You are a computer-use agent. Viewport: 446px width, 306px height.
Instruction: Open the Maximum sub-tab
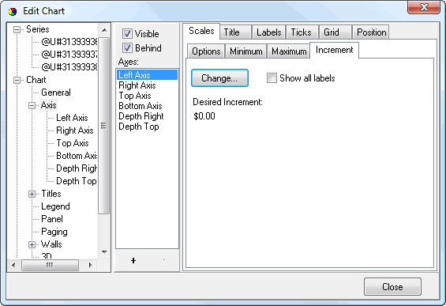click(289, 51)
